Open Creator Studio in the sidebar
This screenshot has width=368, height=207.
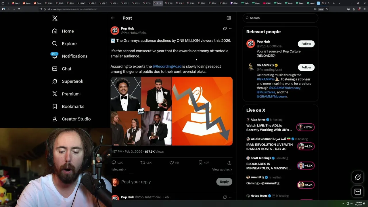tap(71, 119)
